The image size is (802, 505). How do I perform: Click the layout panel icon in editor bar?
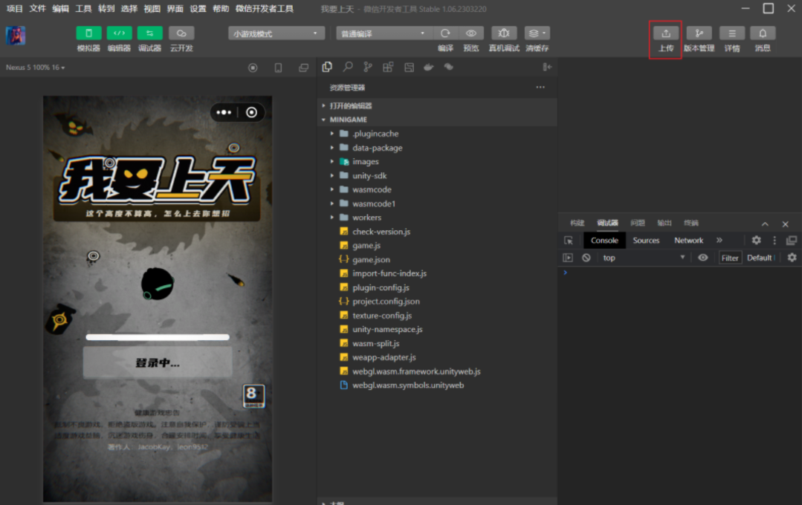(x=409, y=67)
